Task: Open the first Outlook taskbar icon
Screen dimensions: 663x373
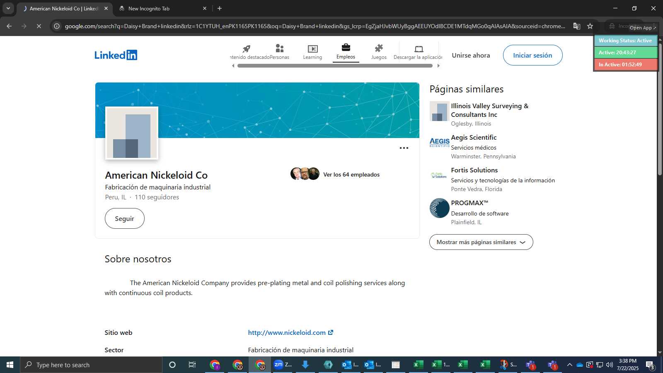Action: 351,365
